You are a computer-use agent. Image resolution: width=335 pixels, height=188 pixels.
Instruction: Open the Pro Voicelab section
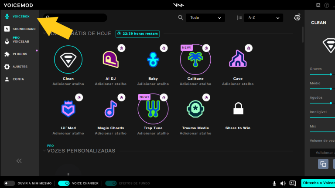[x=17, y=40]
